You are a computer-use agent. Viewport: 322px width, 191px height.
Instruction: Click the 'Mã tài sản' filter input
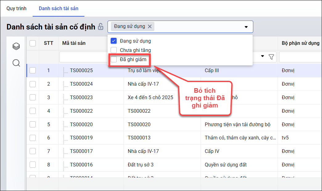[x=84, y=57]
